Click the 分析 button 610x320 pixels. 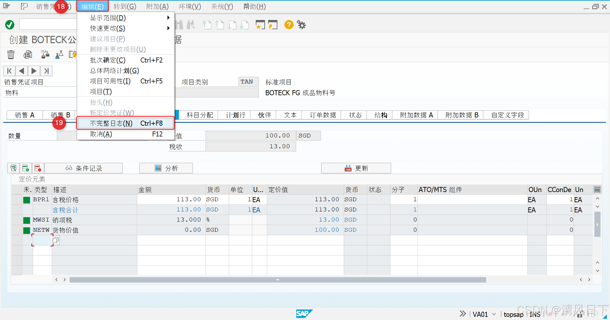(166, 168)
